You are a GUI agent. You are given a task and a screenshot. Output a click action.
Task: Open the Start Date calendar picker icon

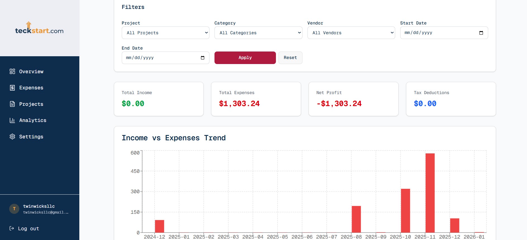pyautogui.click(x=481, y=33)
